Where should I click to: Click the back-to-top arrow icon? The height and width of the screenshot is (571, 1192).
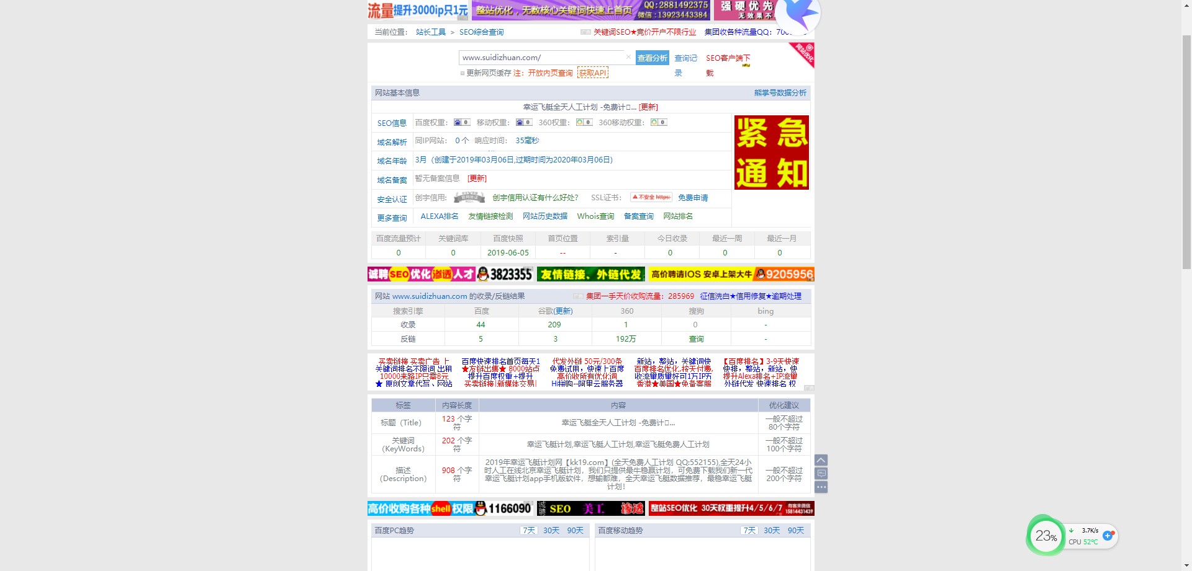[821, 460]
